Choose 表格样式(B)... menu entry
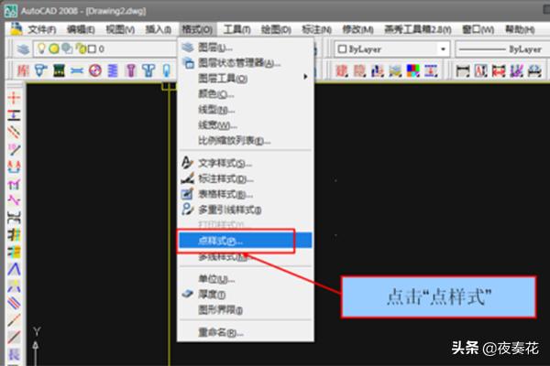This screenshot has width=550, height=366. tap(246, 194)
